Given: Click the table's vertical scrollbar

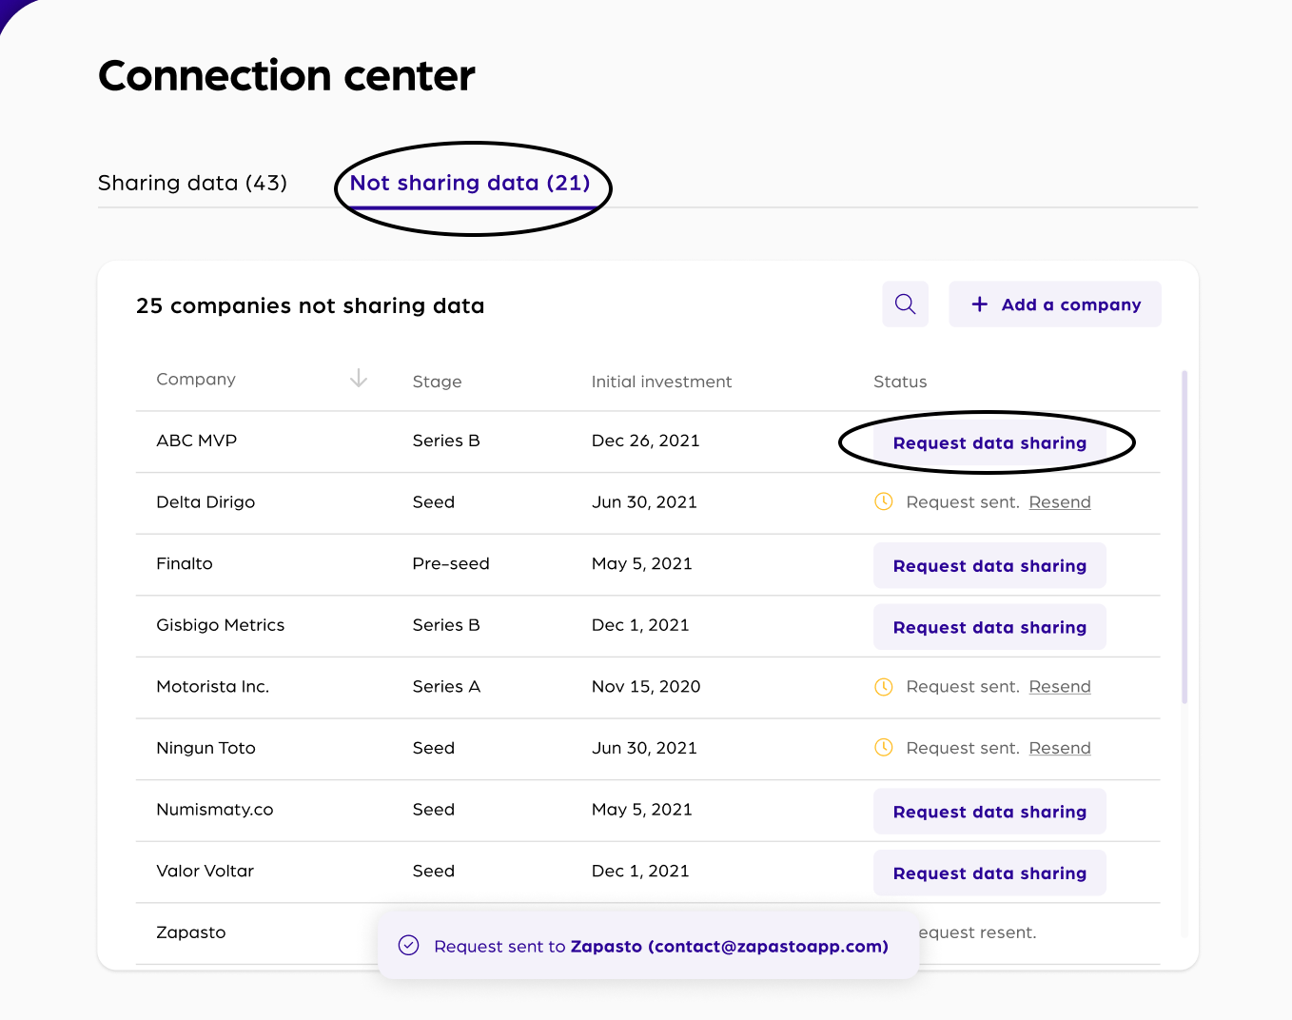Looking at the screenshot, I should (1184, 538).
